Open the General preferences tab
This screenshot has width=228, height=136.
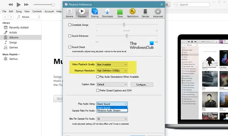[69, 13]
